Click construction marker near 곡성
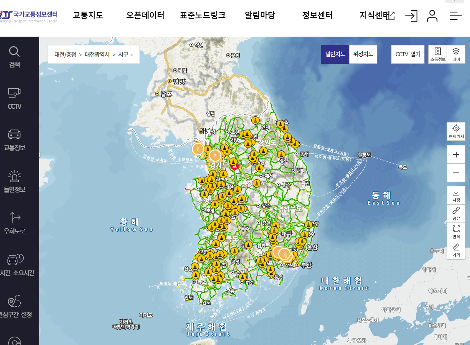 click(235, 251)
